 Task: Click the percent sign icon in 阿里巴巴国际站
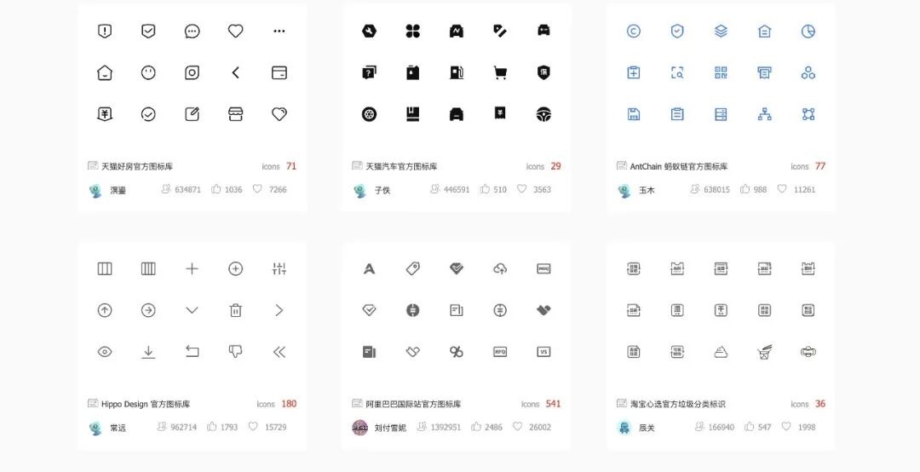click(x=457, y=352)
